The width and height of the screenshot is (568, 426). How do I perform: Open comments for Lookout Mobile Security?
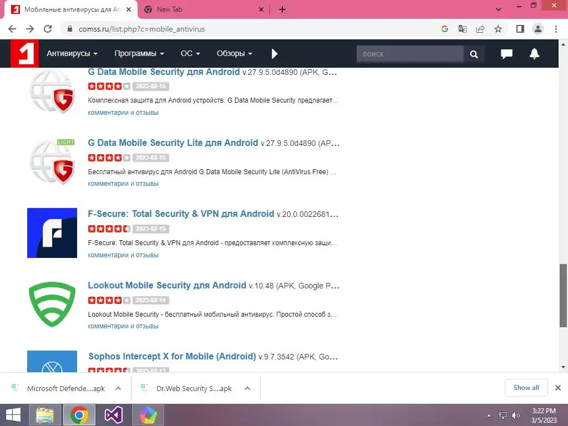[123, 326]
